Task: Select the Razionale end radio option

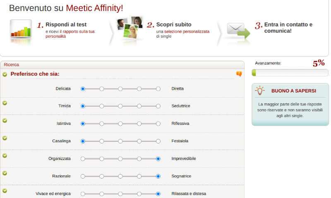Action: click(x=83, y=176)
